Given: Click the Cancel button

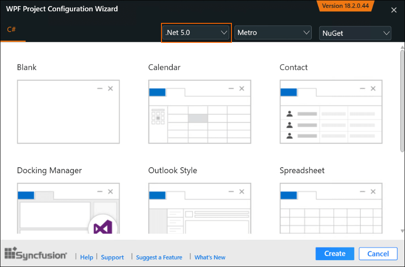Looking at the screenshot, I should [x=377, y=254].
